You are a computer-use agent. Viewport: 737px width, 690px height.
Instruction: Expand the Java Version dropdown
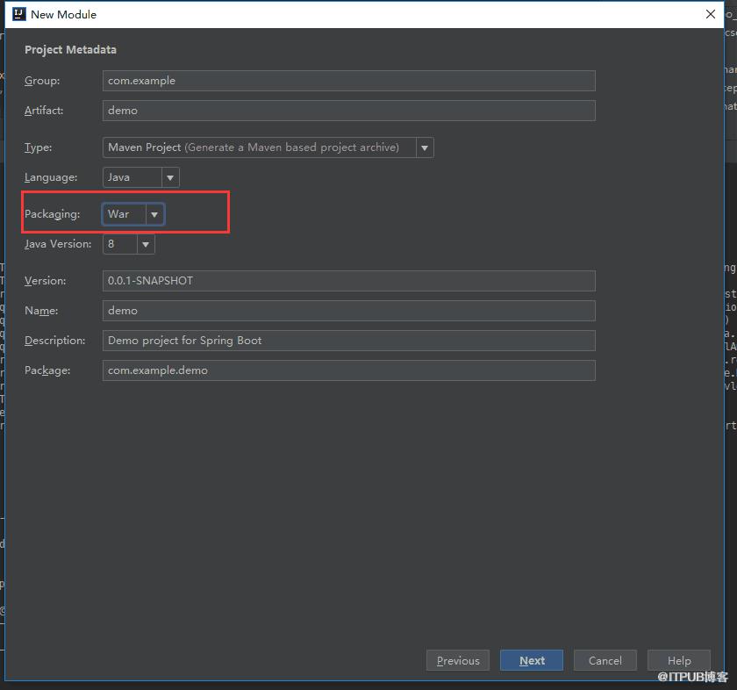(128, 244)
